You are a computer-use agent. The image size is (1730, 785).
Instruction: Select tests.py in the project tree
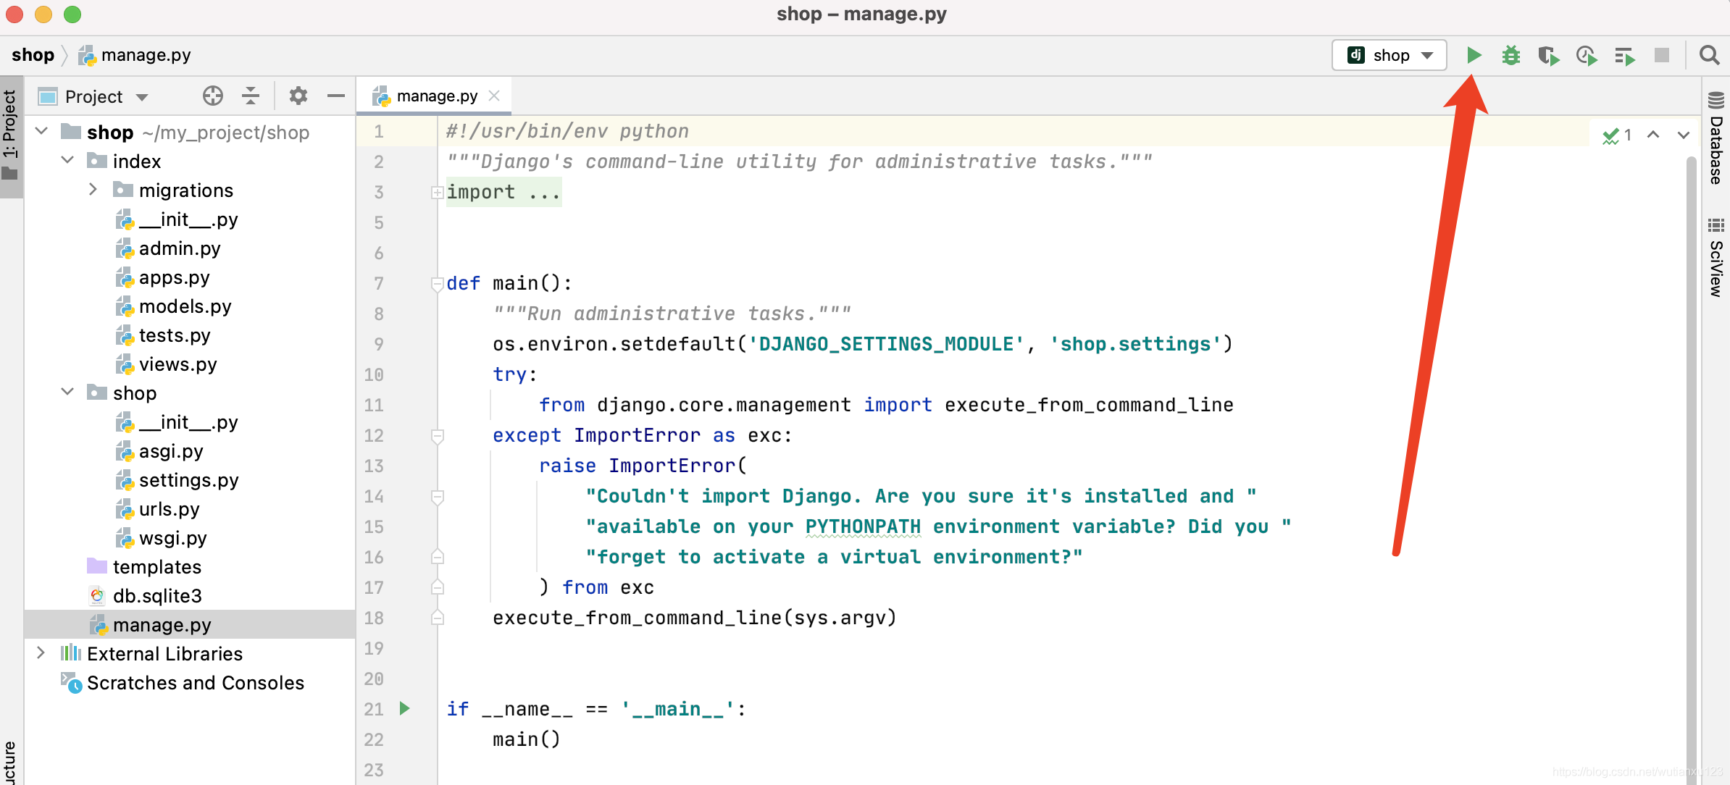[175, 335]
